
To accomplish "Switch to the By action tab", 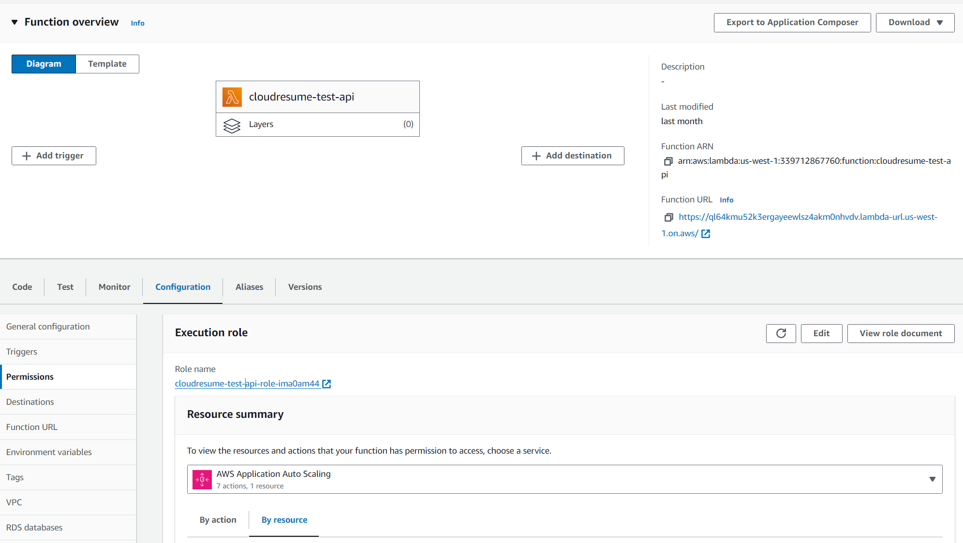I will [218, 520].
